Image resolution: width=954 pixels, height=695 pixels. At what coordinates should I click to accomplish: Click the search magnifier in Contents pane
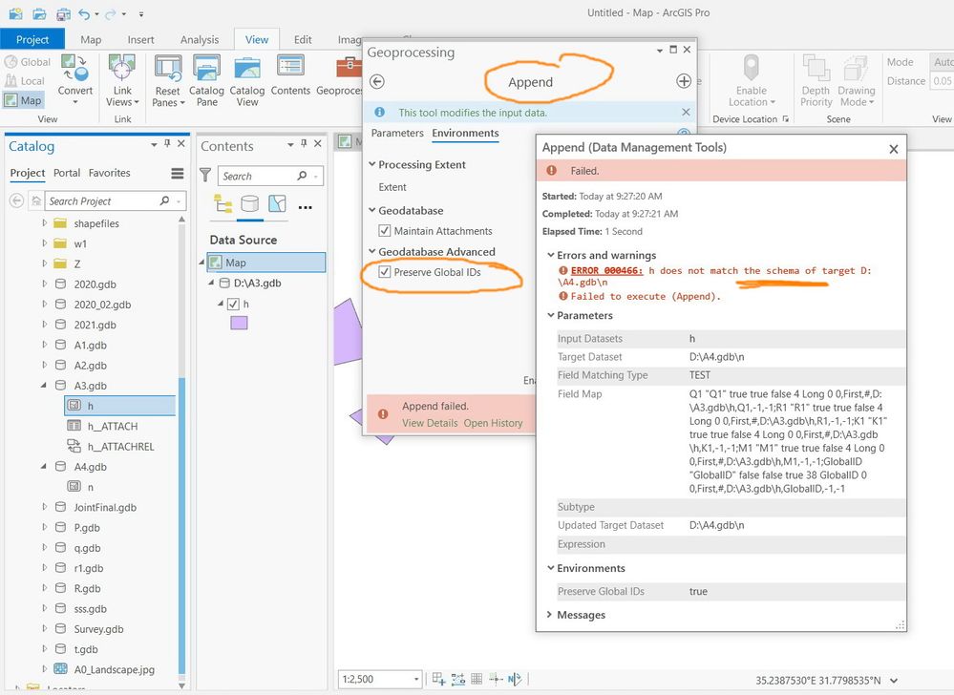(302, 176)
